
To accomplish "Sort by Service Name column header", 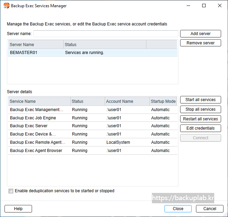I will tap(39, 101).
